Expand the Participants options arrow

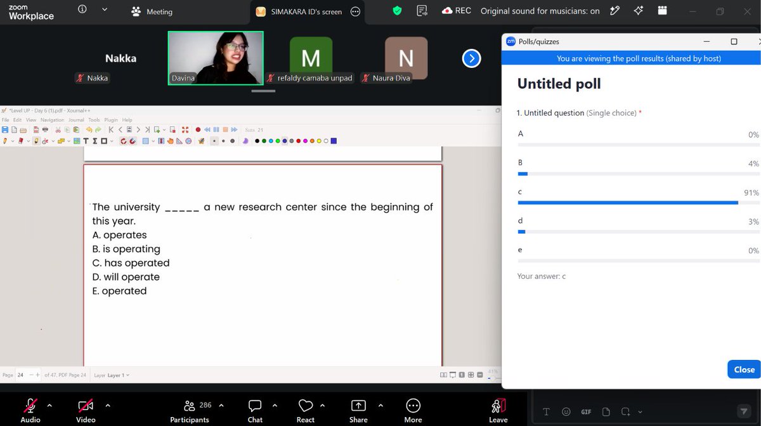[x=221, y=405]
